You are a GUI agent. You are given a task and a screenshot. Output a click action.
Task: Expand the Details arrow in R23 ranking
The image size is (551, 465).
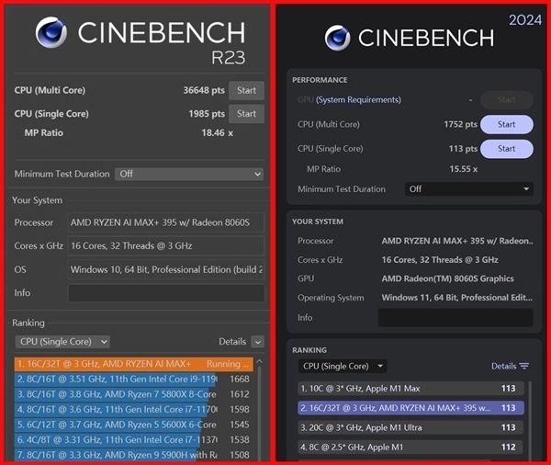(x=257, y=342)
